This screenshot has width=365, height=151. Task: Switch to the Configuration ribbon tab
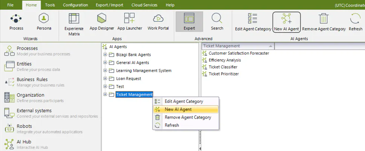[75, 5]
